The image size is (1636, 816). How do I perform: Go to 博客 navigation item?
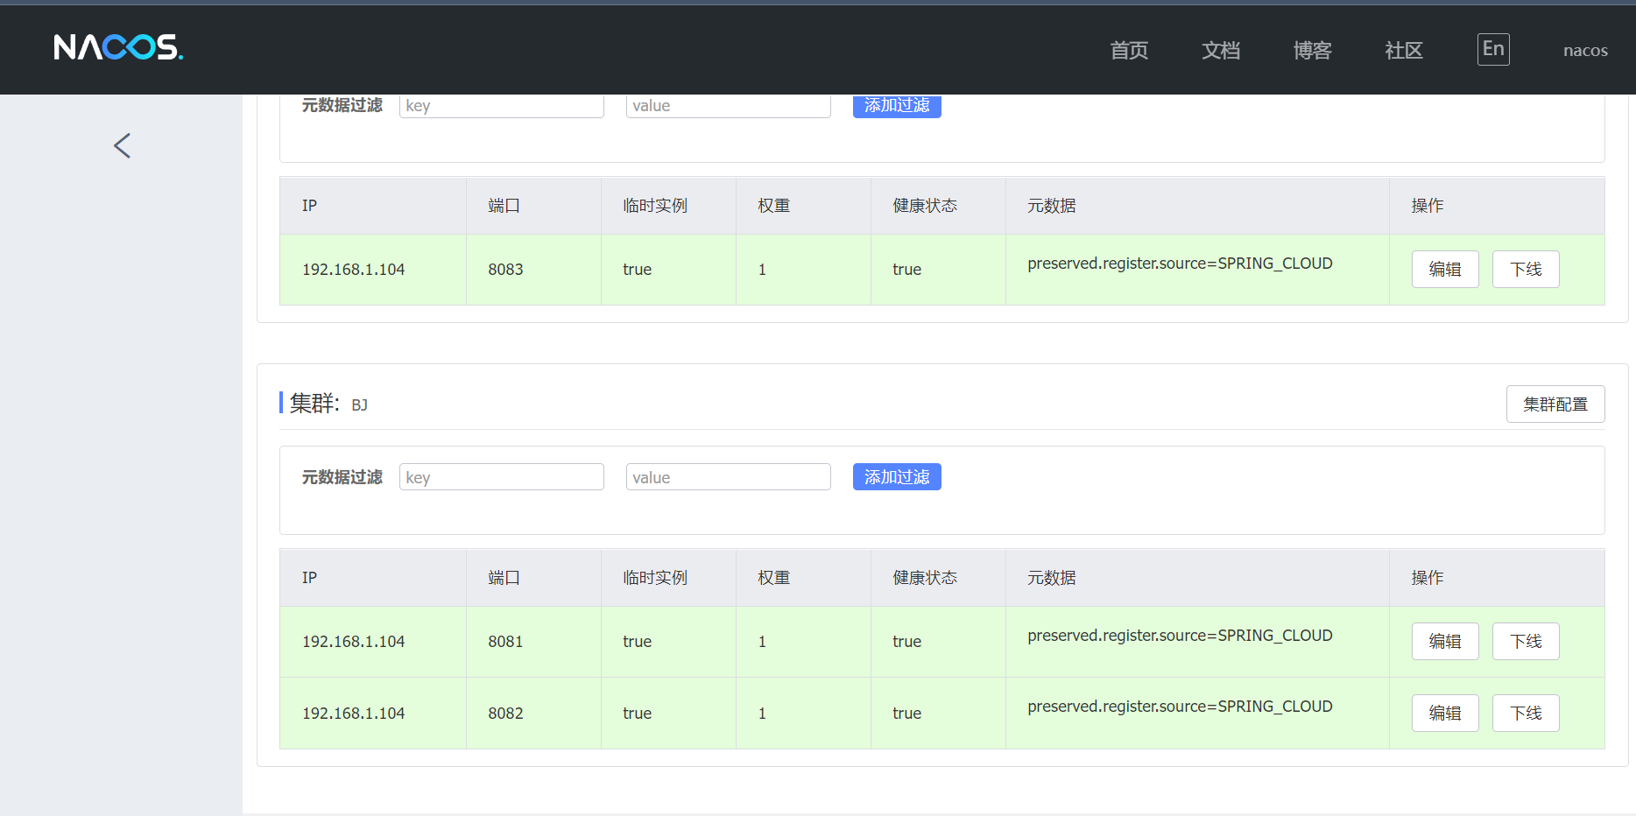[x=1312, y=51]
